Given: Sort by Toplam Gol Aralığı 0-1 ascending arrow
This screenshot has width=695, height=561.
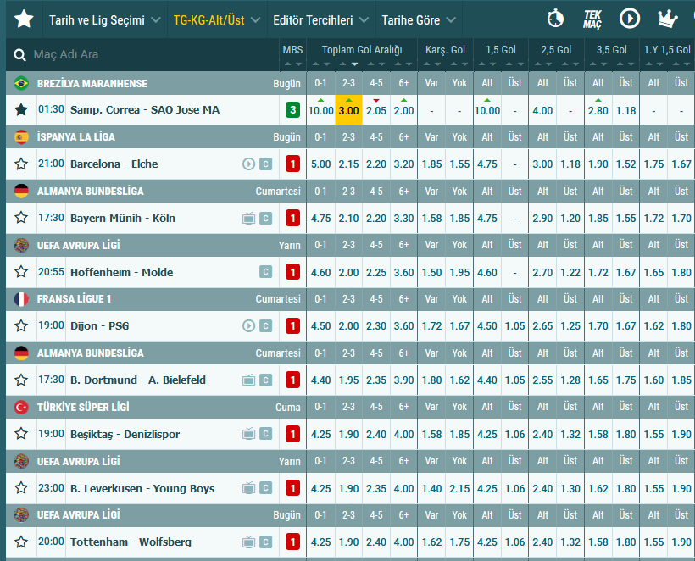Looking at the screenshot, I should tap(315, 64).
